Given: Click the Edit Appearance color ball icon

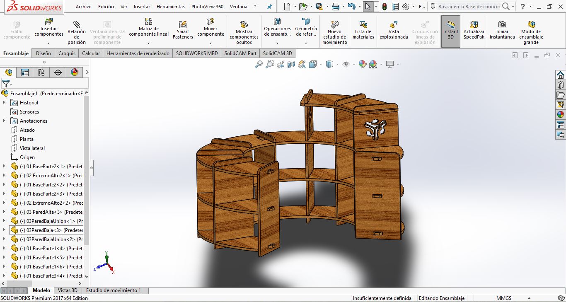Looking at the screenshot, I should (362, 64).
